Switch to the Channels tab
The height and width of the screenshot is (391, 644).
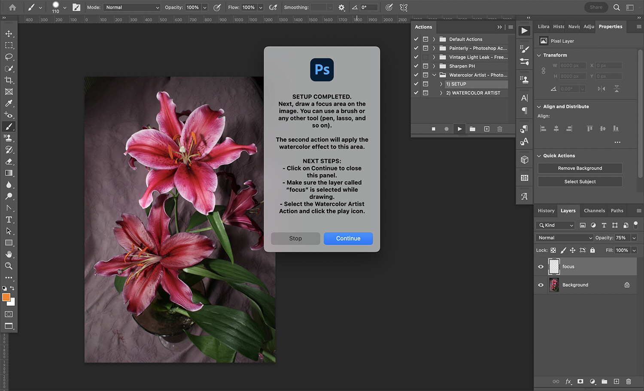click(x=594, y=210)
